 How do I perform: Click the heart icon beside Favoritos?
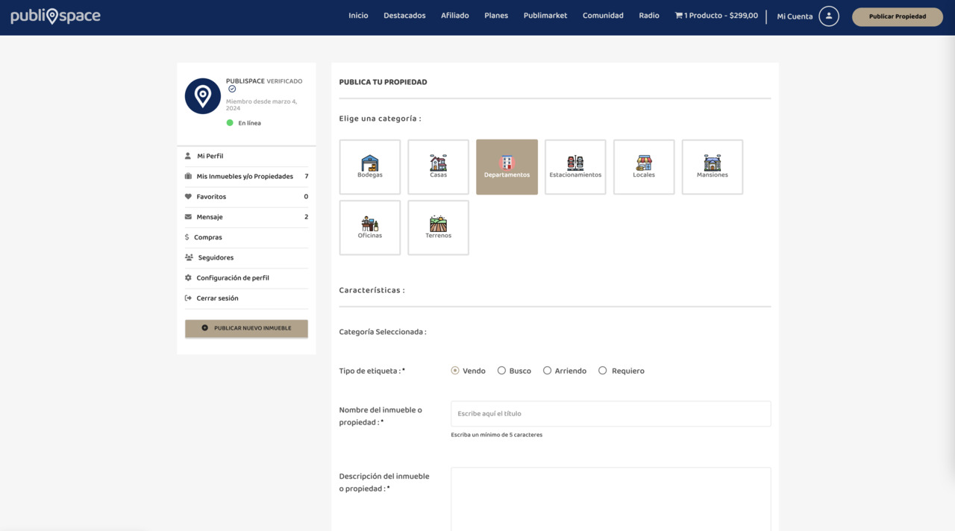(x=188, y=196)
